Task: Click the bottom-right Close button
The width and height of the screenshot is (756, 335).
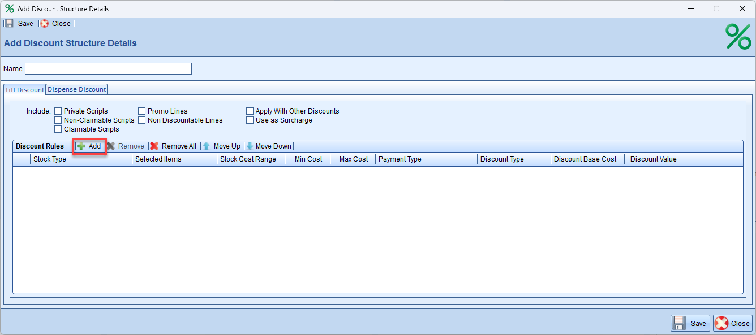Action: pos(733,323)
